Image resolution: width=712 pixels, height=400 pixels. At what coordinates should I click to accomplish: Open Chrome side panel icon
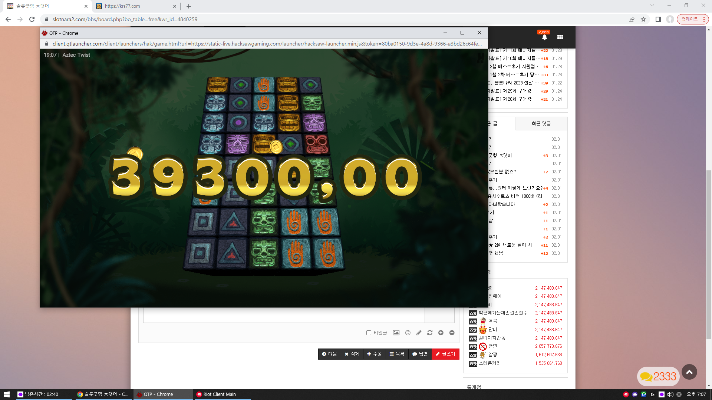658,19
